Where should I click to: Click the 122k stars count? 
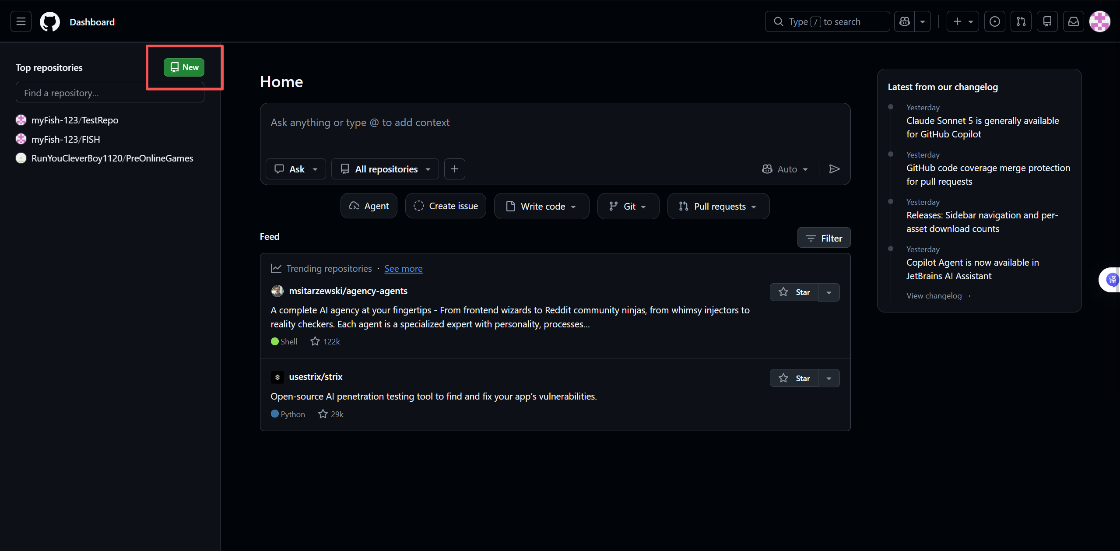pyautogui.click(x=325, y=341)
